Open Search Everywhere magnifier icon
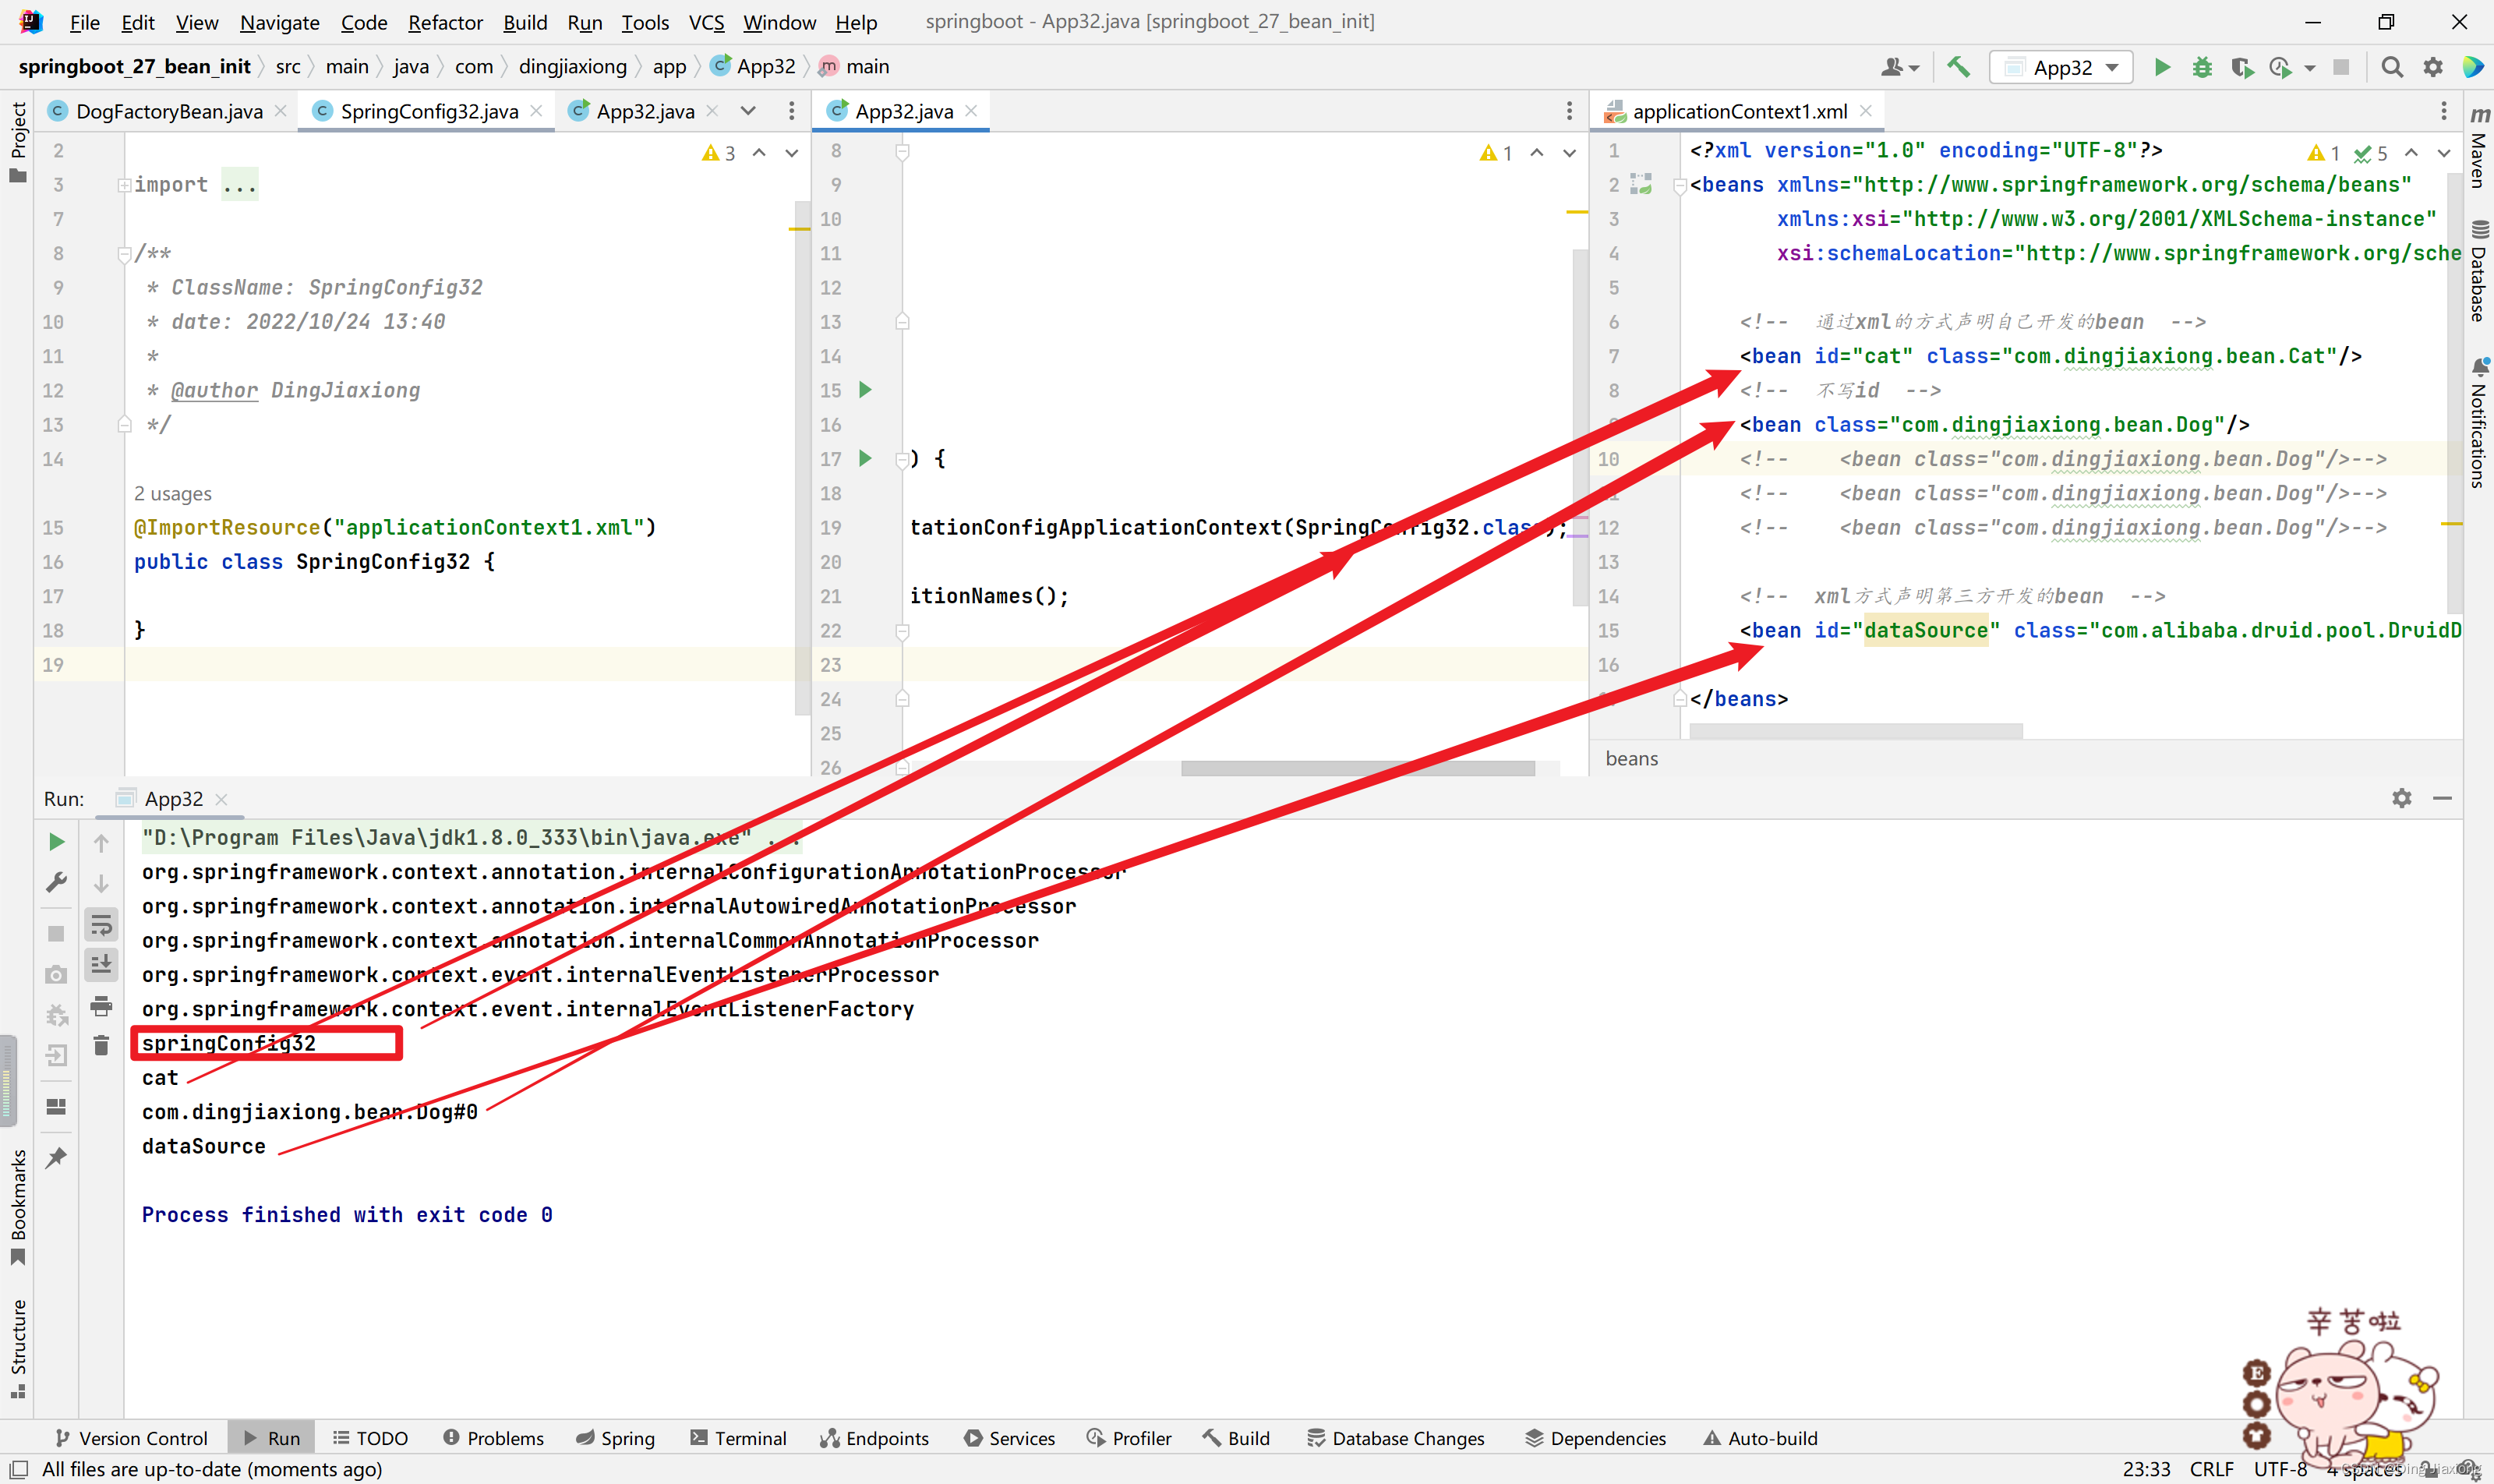The image size is (2494, 1484). coord(2391,67)
